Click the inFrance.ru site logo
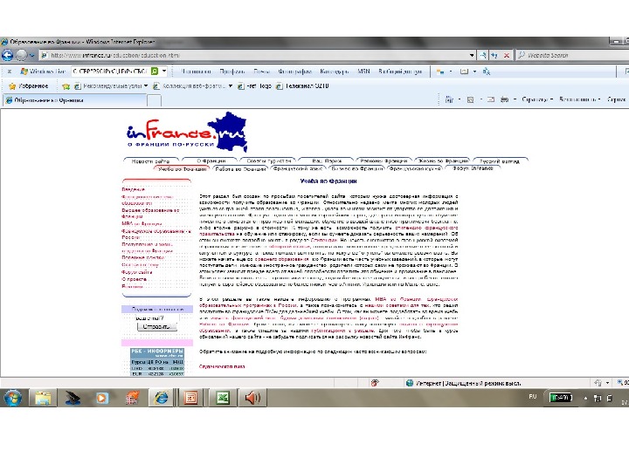 (x=187, y=132)
